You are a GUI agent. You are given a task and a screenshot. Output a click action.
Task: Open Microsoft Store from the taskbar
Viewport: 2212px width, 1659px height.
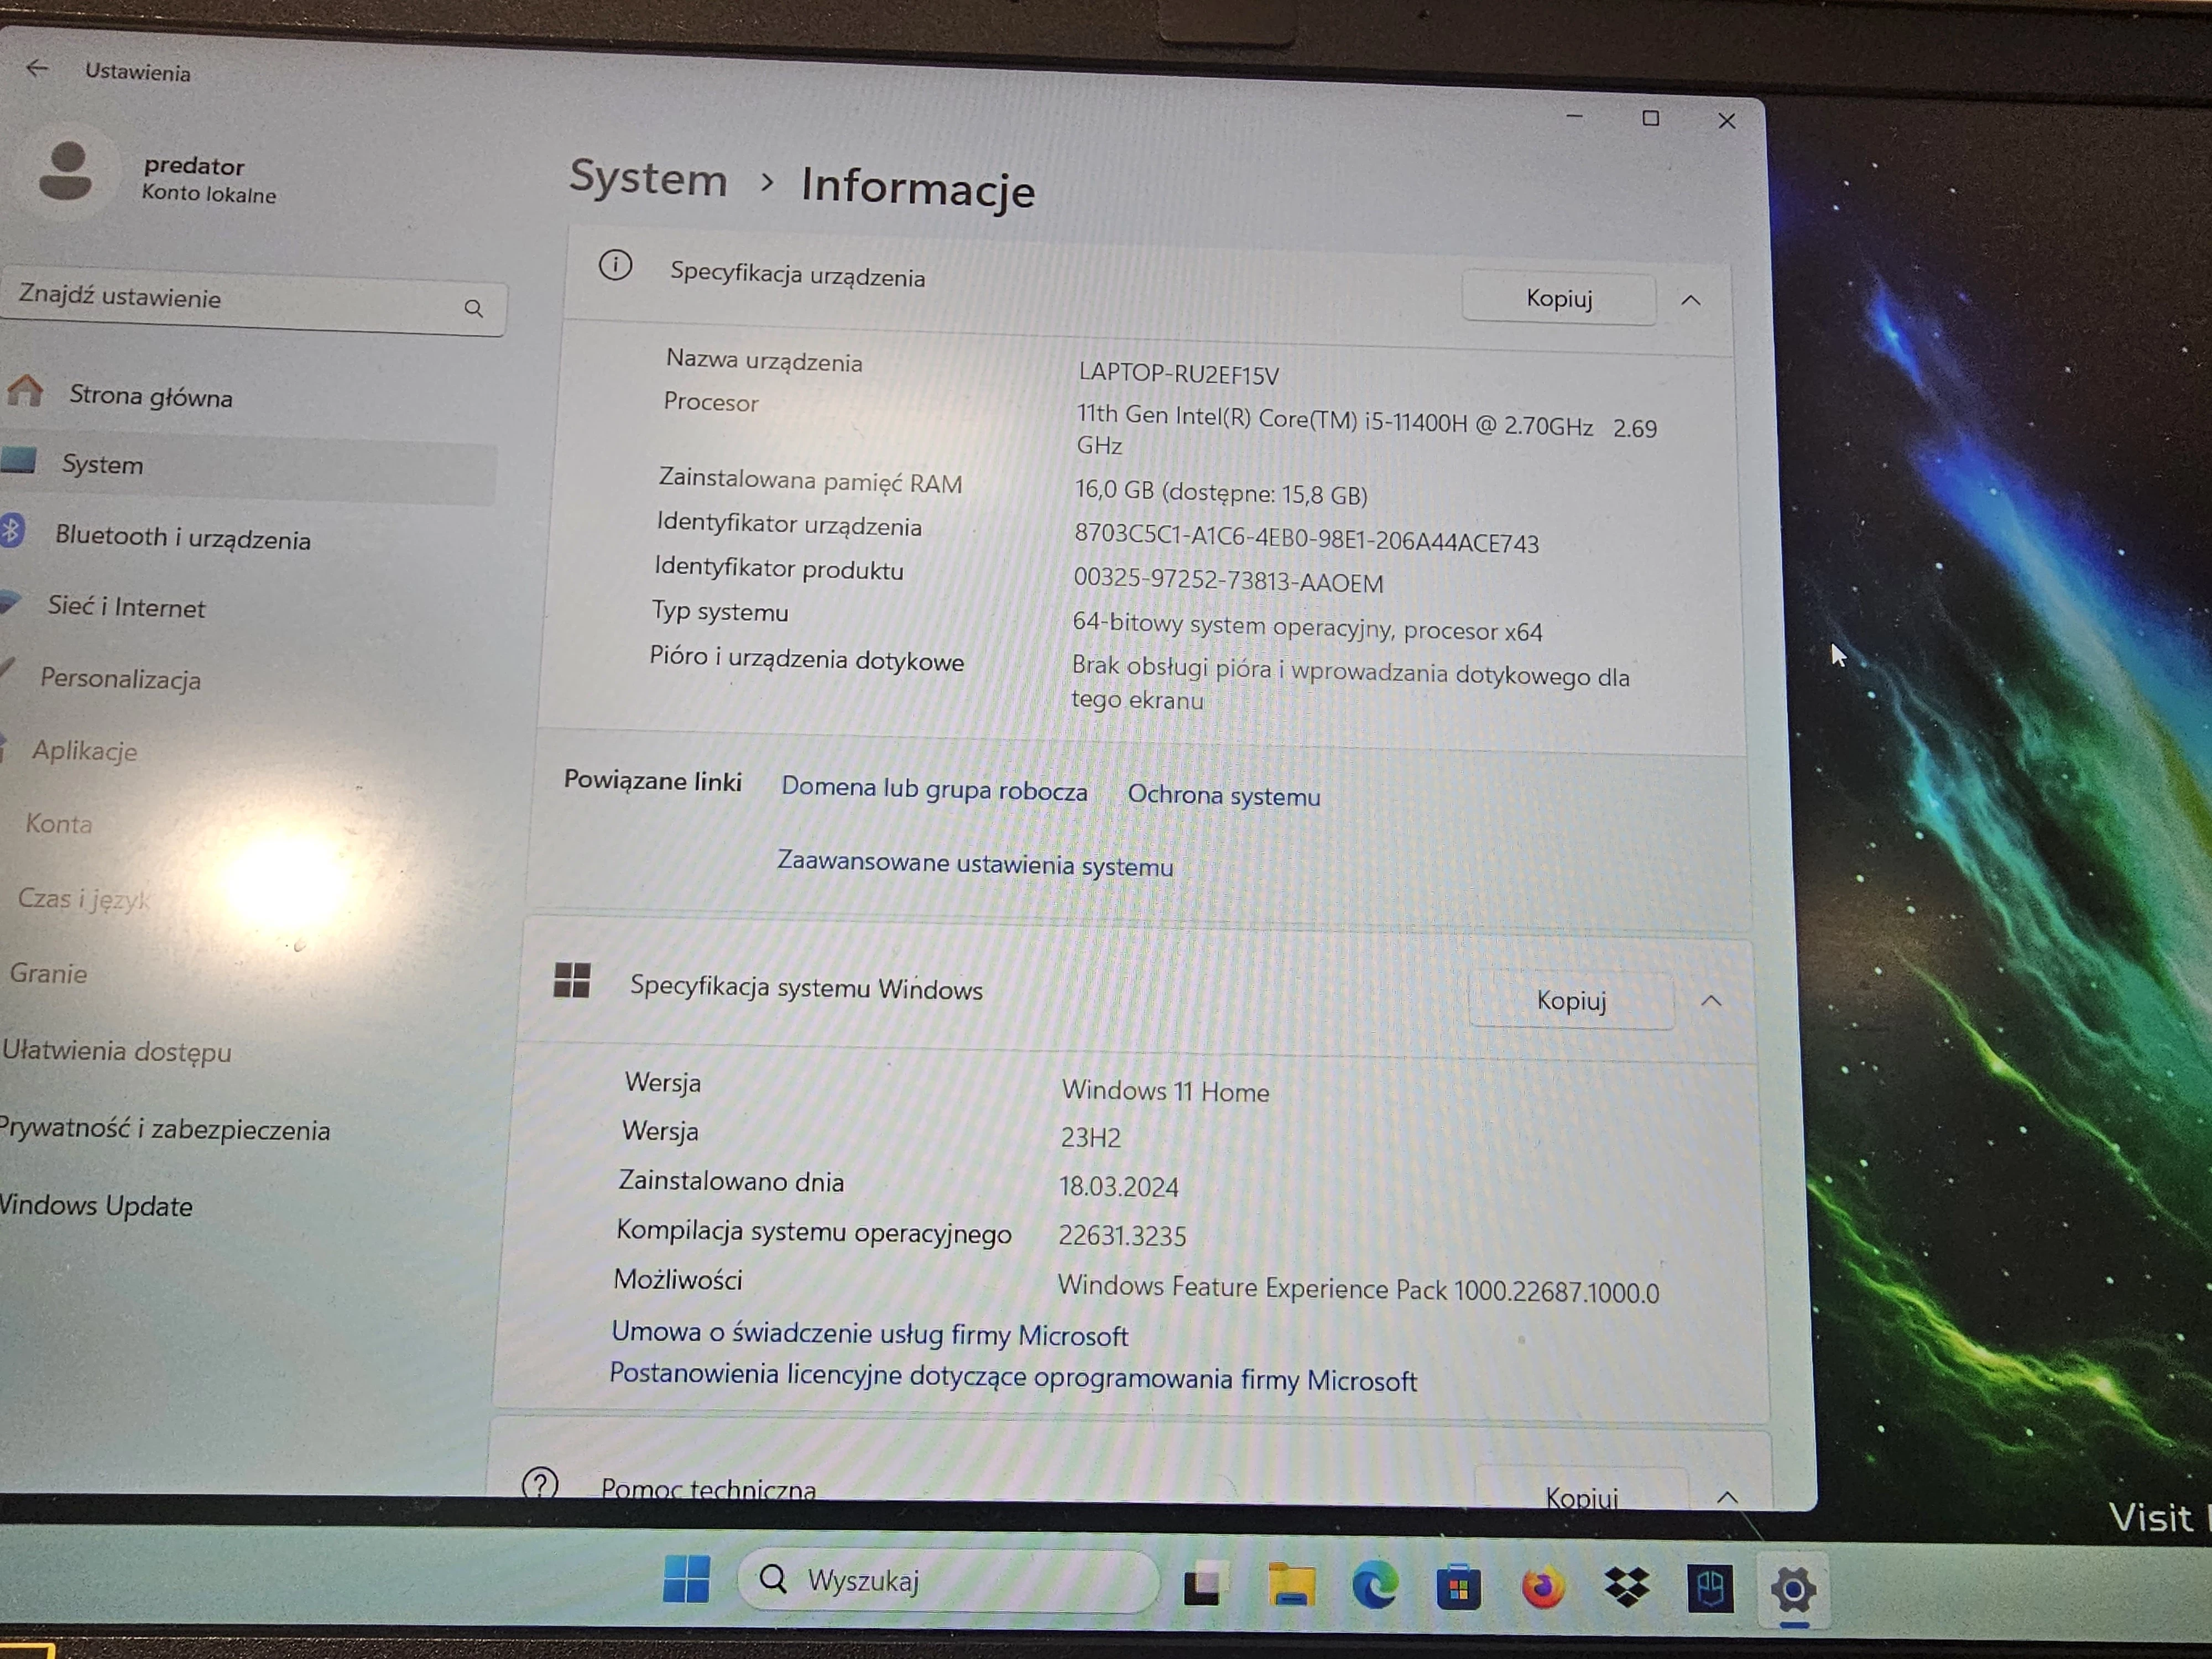(x=1459, y=1587)
